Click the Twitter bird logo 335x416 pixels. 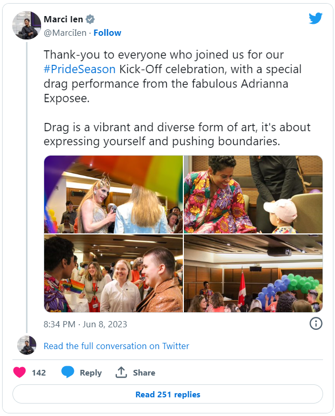[x=315, y=19]
